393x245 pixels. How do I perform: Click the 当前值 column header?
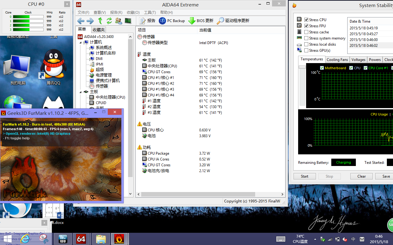(241, 30)
